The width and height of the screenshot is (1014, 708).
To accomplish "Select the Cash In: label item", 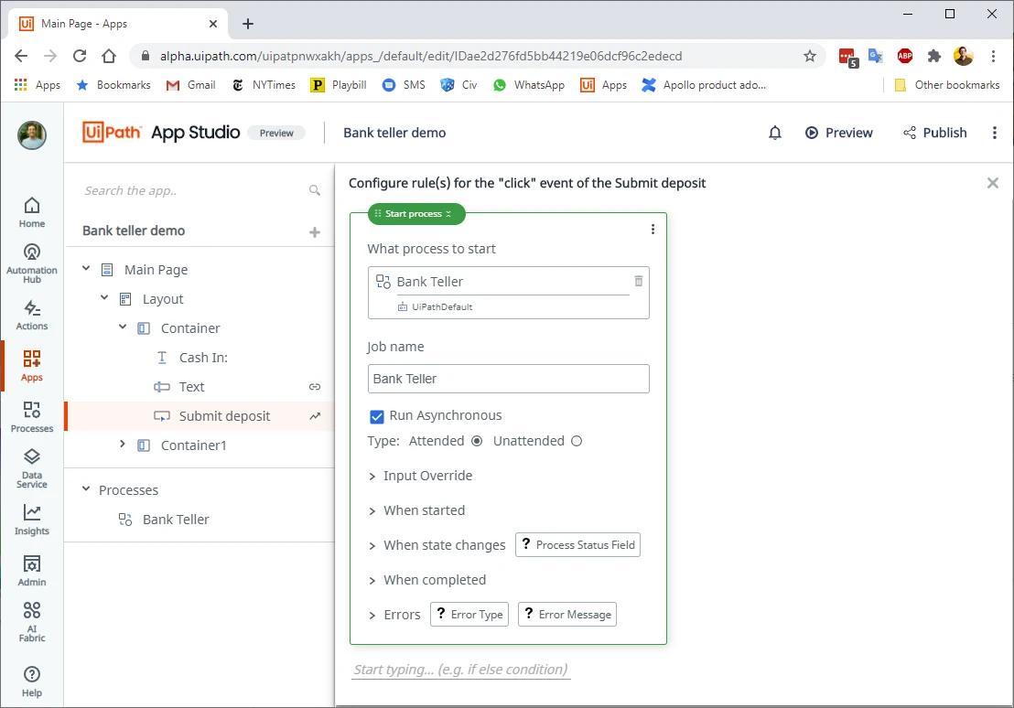I will coord(203,358).
